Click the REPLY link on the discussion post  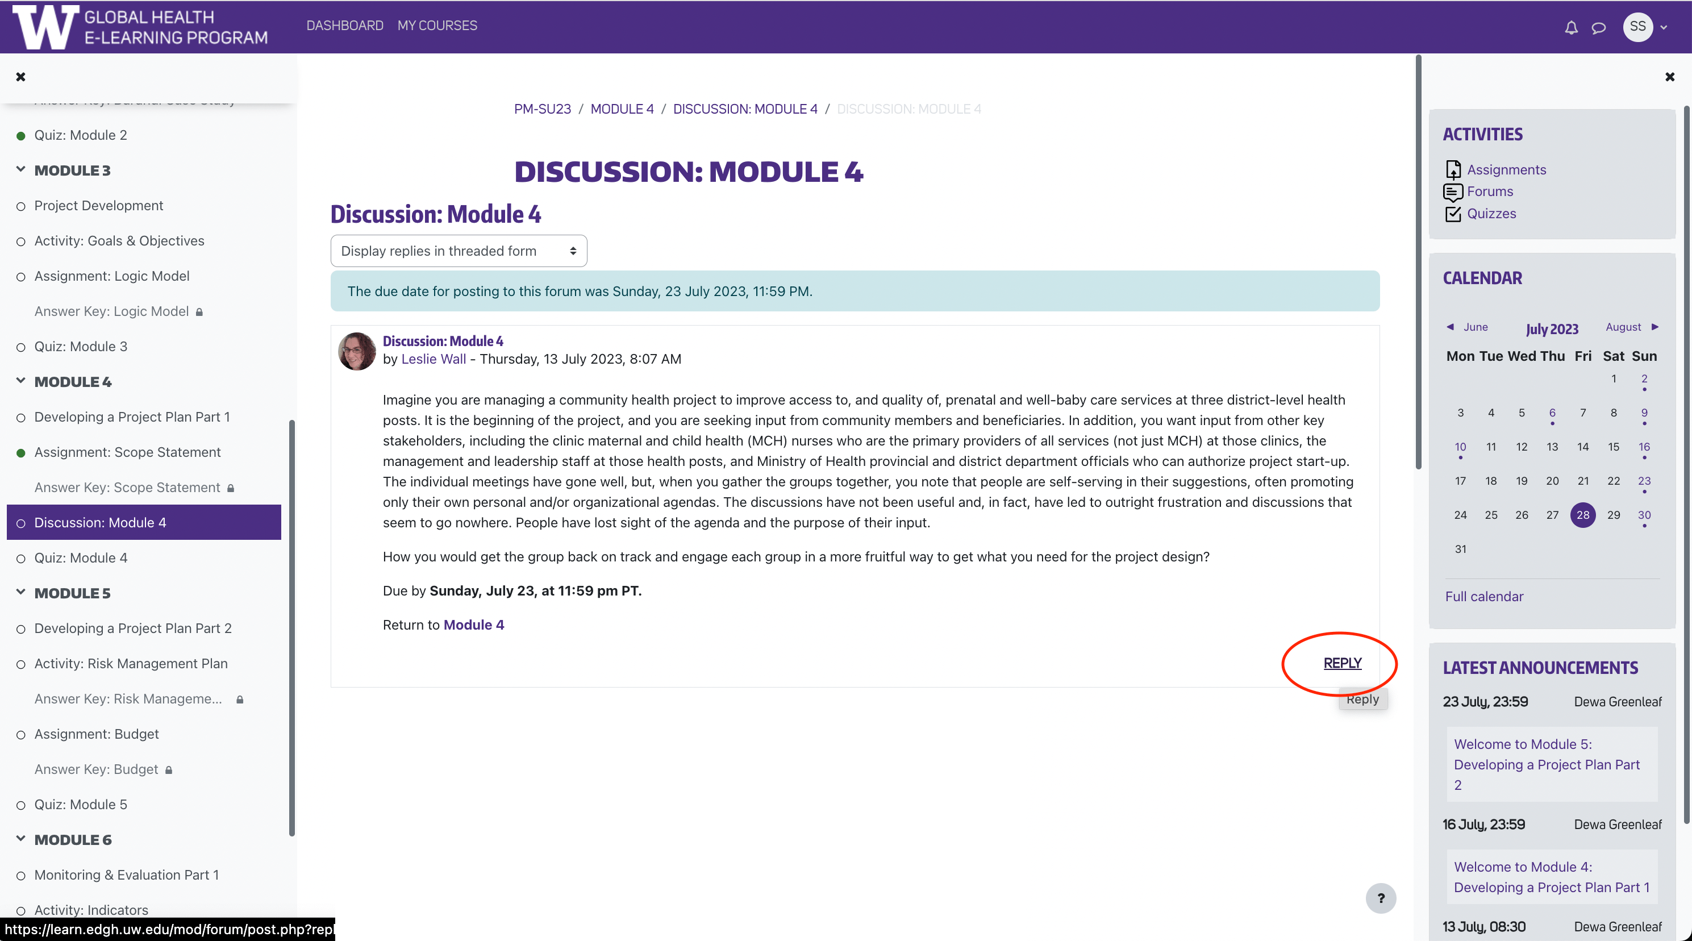[x=1341, y=663]
